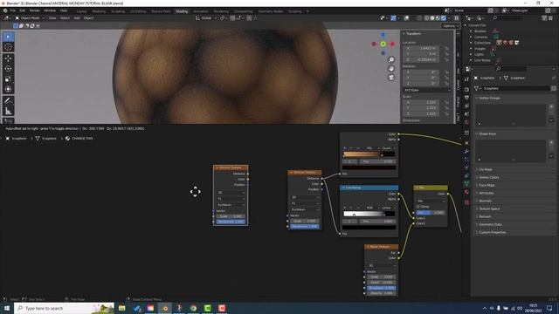The width and height of the screenshot is (559, 314).
Task: Click the viewport zoom magnifier gizmo
Action: pyautogui.click(x=391, y=60)
